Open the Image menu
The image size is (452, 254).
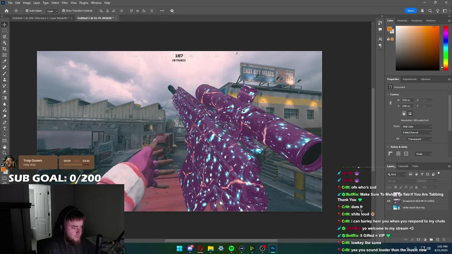[27, 3]
